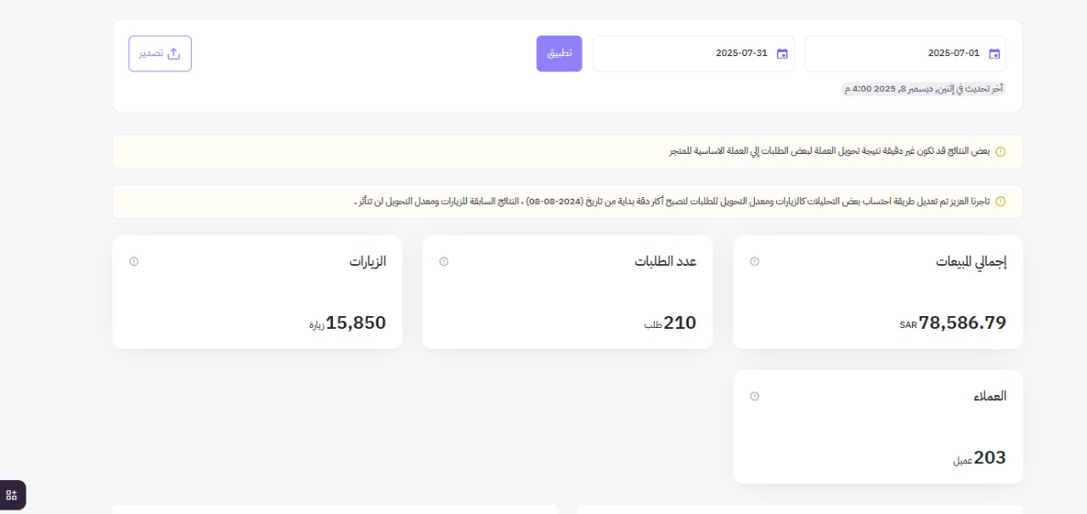Click the تصدير export button
Image resolution: width=1087 pixels, height=514 pixels.
(x=160, y=53)
